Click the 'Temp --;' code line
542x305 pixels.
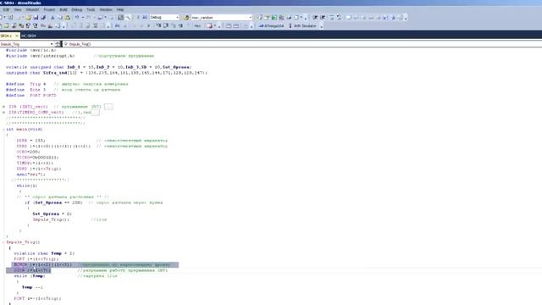pos(32,287)
